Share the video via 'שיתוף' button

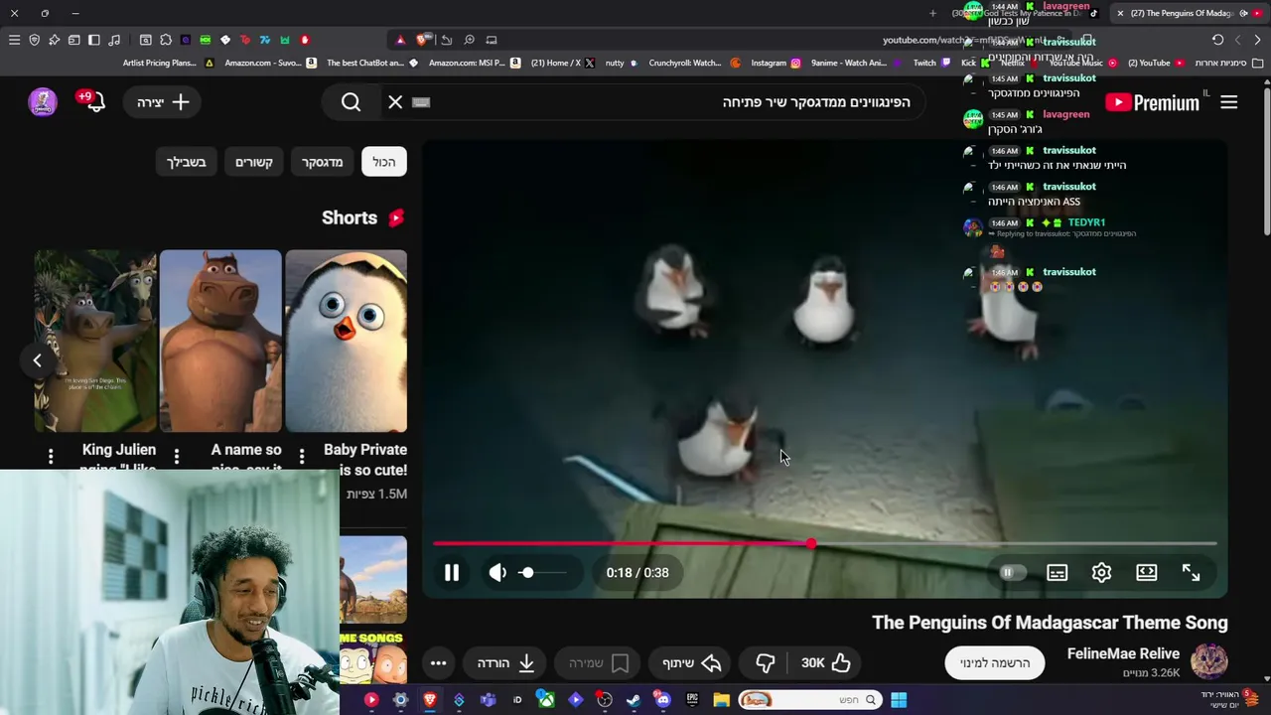(x=692, y=663)
